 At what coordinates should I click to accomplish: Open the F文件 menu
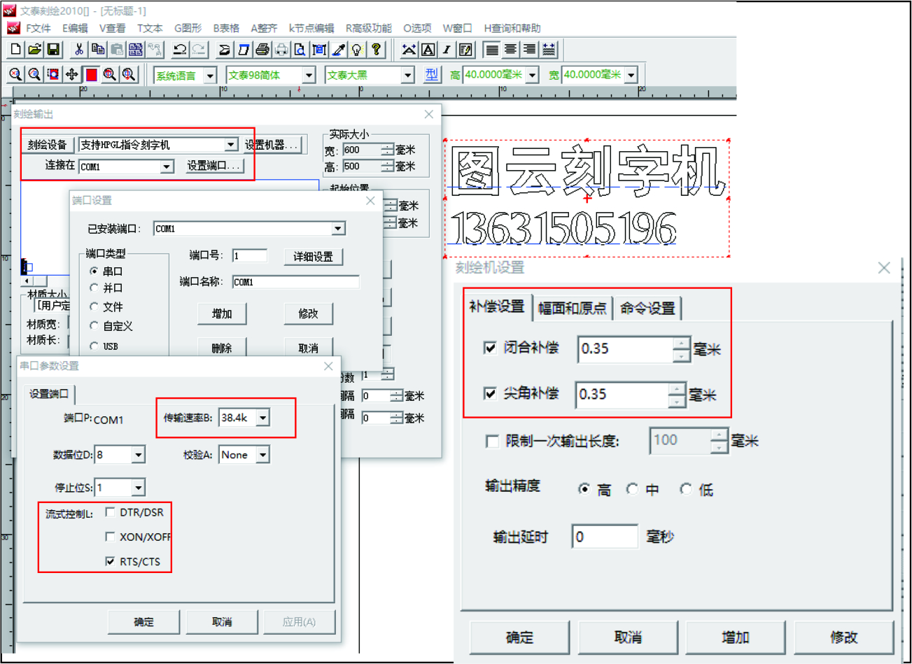(x=38, y=28)
